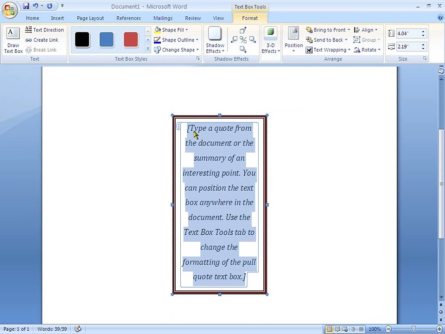Switch to the View tab
This screenshot has height=334, width=445.
point(218,18)
